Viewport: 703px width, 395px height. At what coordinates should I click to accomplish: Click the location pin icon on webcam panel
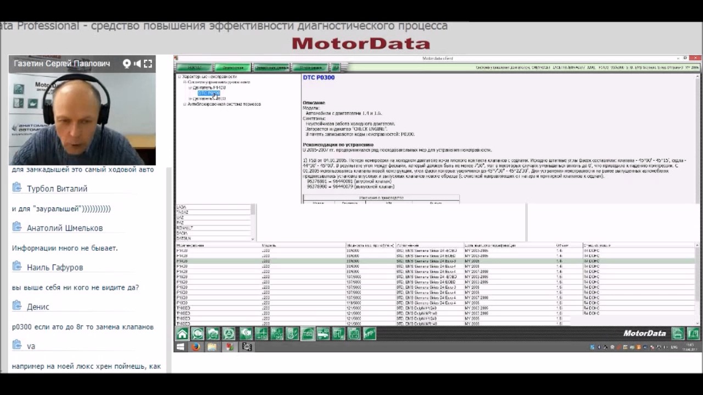click(x=127, y=64)
